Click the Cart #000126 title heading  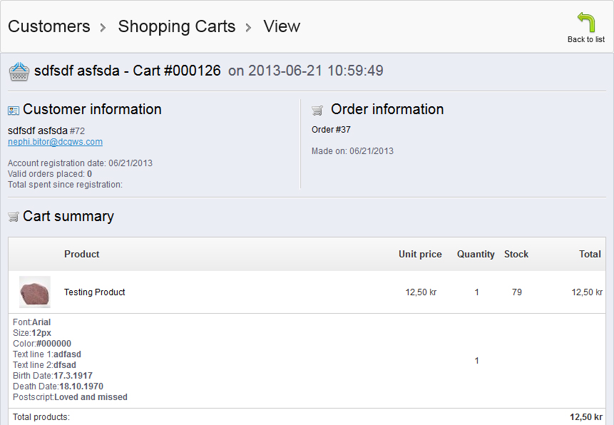click(x=128, y=71)
